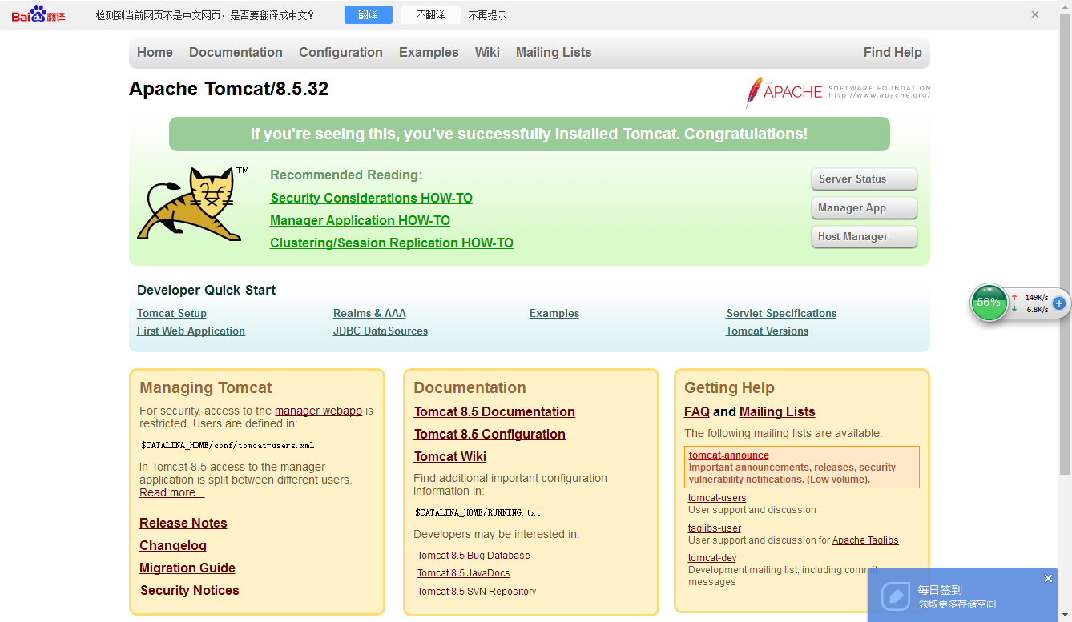Open the Tomcat Versions link
1072x622 pixels.
767,331
